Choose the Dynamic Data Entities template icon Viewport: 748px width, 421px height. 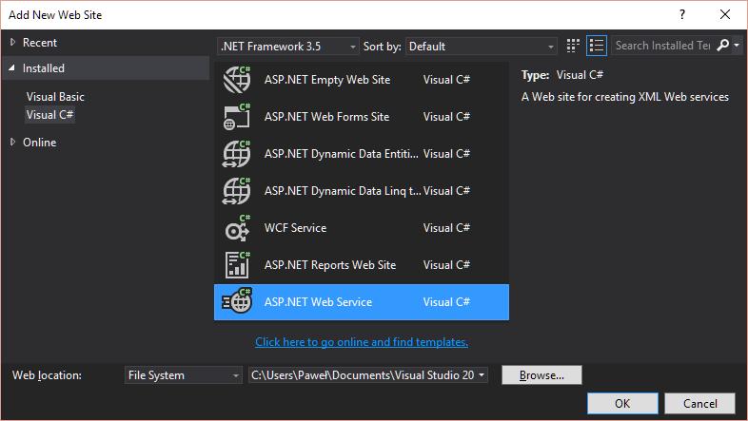[237, 153]
